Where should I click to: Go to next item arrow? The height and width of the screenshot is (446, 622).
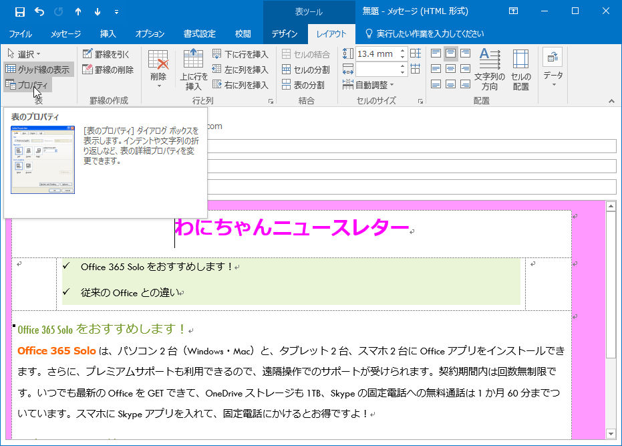98,12
